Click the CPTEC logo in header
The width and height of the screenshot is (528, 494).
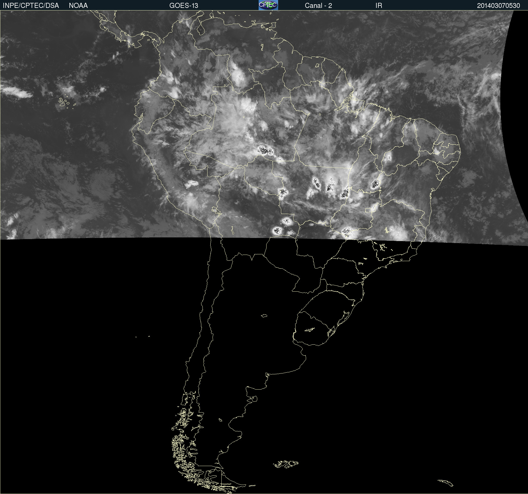coord(268,5)
